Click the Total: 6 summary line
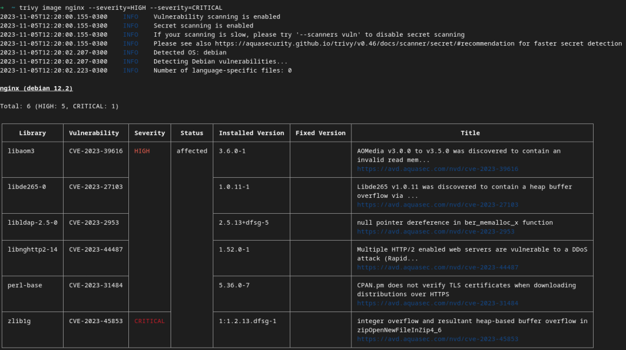Screen dimensions: 626x350 tap(59, 106)
